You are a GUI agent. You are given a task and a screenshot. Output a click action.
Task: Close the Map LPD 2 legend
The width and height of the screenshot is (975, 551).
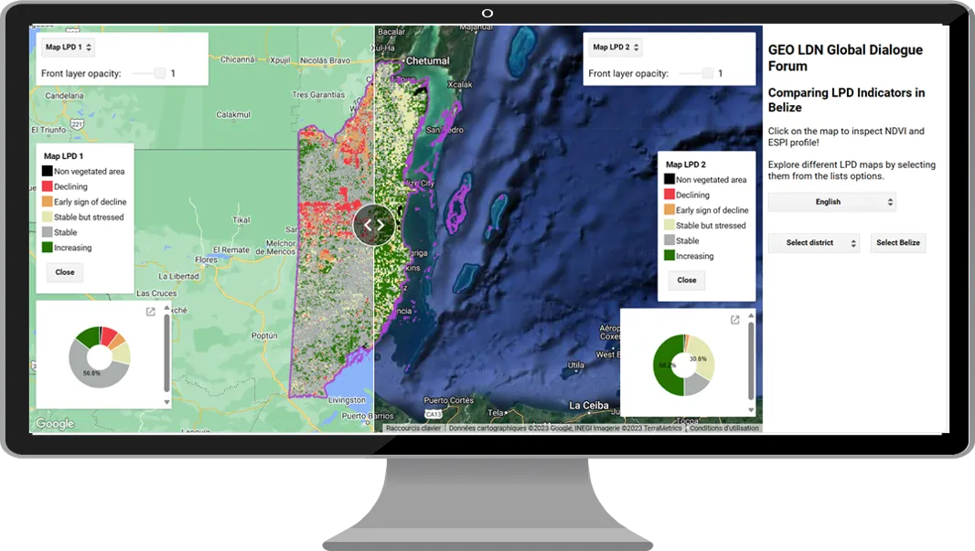coord(687,281)
